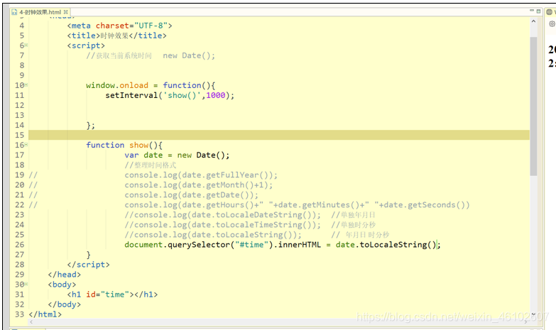Select the 4-时钟效果.html editor tab
The image size is (556, 330).
pyautogui.click(x=40, y=12)
